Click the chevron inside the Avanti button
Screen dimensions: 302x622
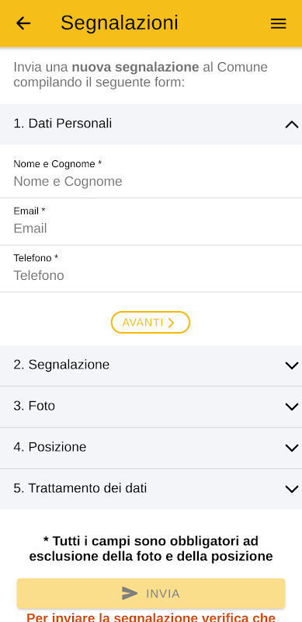171,323
